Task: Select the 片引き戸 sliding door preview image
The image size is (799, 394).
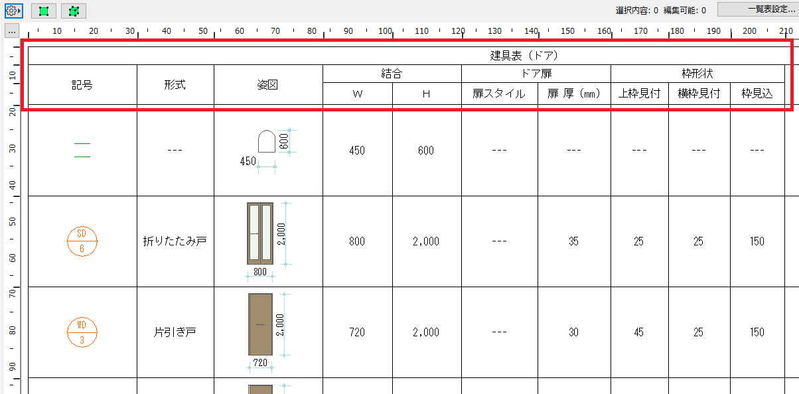Action: [x=260, y=326]
